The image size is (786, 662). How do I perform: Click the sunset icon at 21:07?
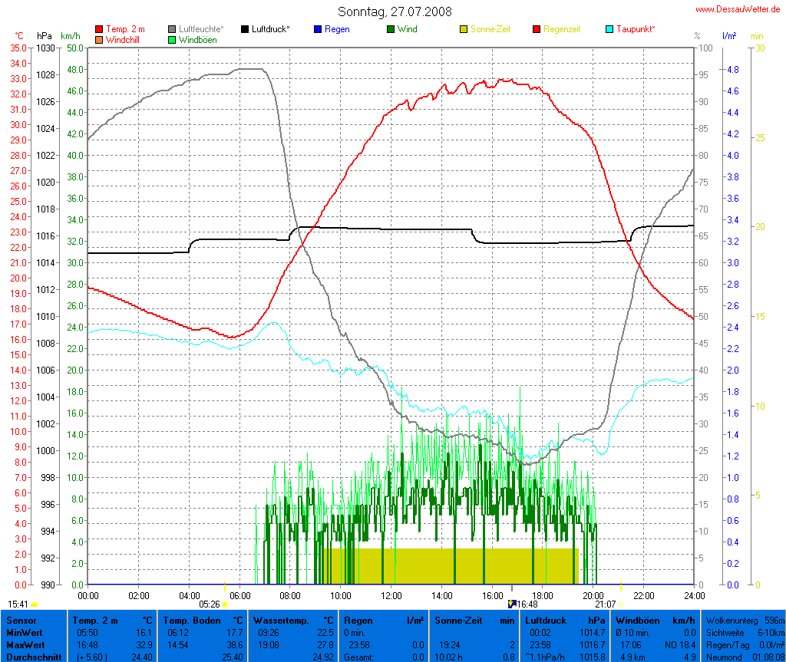pos(620,605)
